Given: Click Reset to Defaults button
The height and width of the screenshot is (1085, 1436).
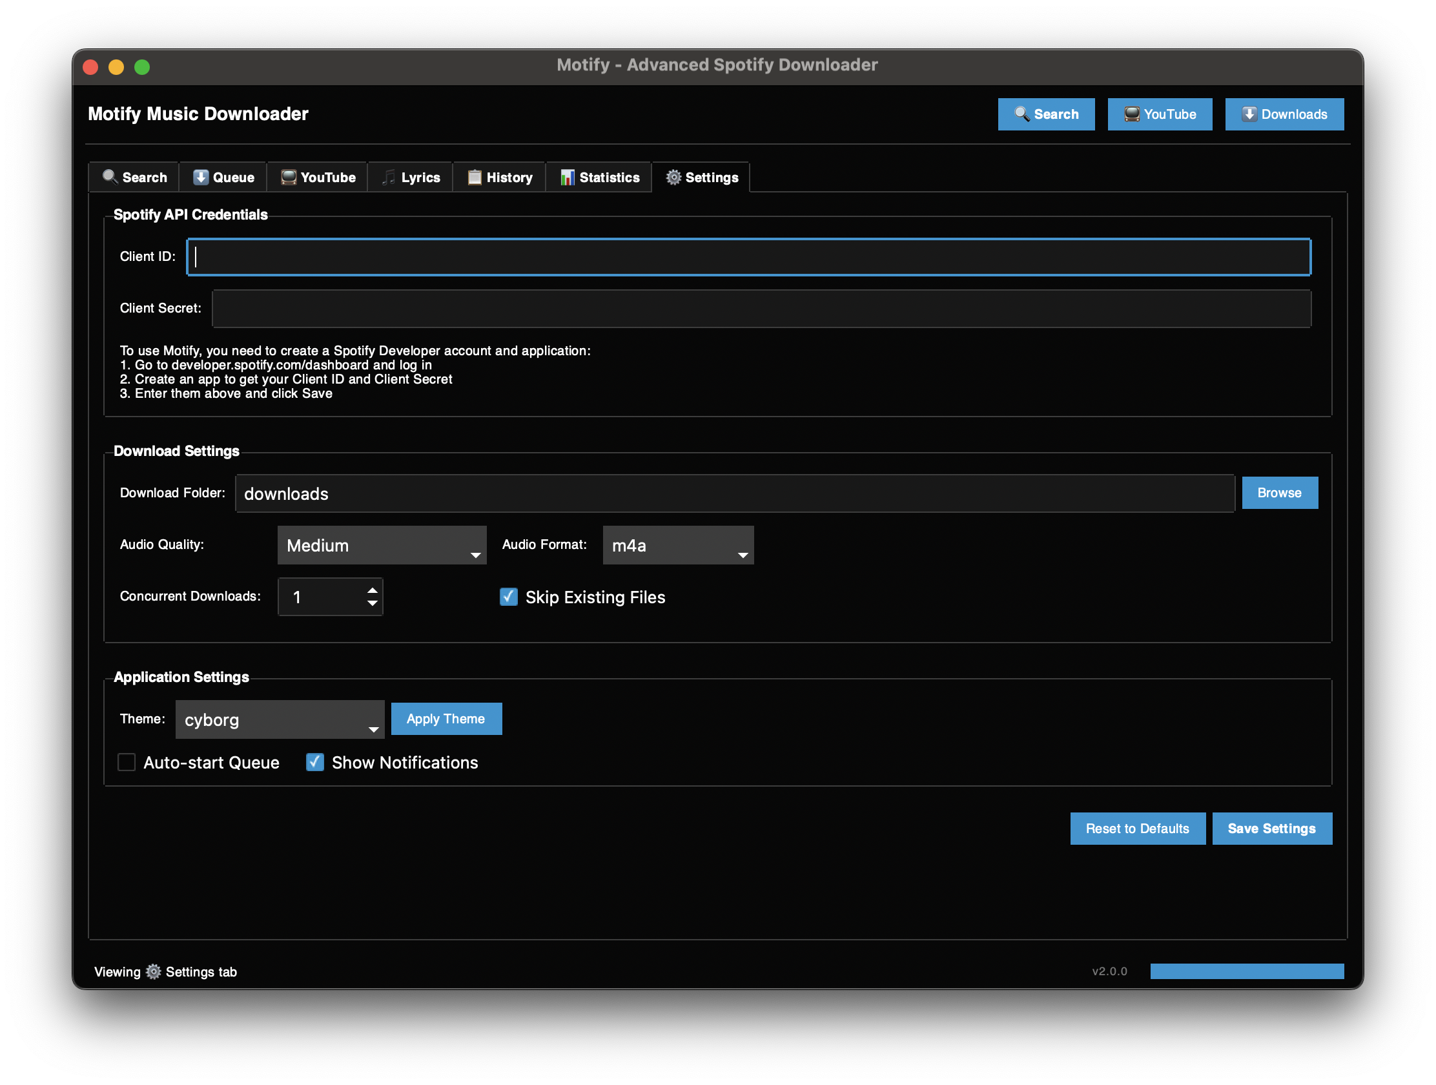Looking at the screenshot, I should tap(1138, 829).
